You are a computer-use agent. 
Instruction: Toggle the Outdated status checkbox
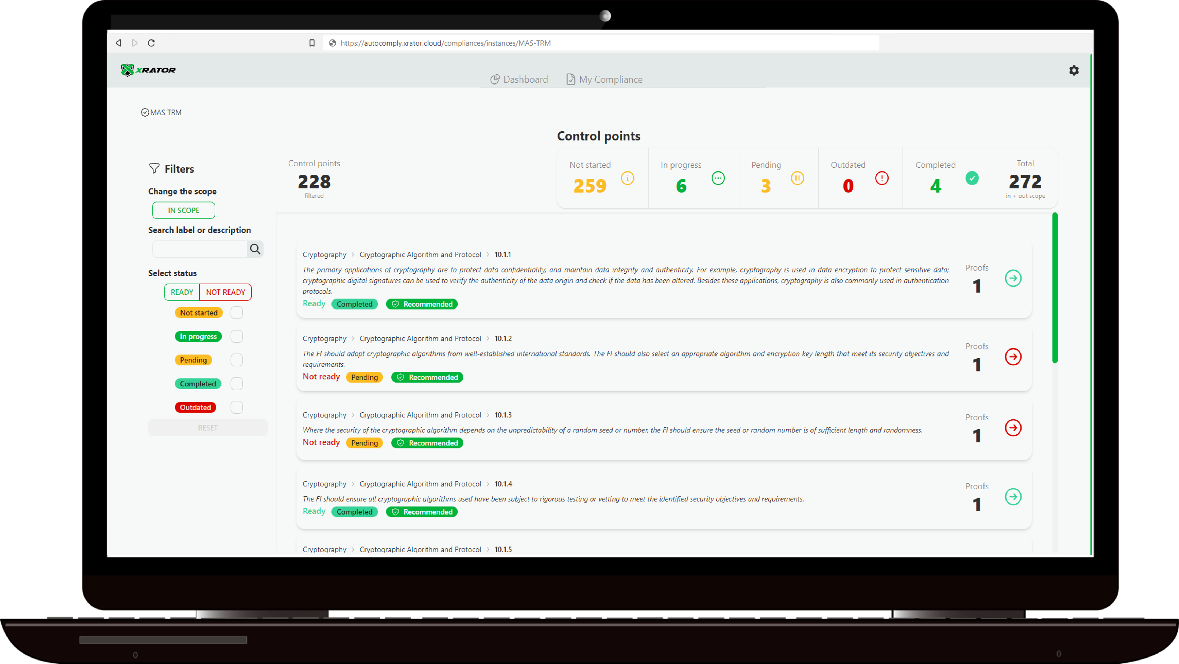click(x=237, y=407)
